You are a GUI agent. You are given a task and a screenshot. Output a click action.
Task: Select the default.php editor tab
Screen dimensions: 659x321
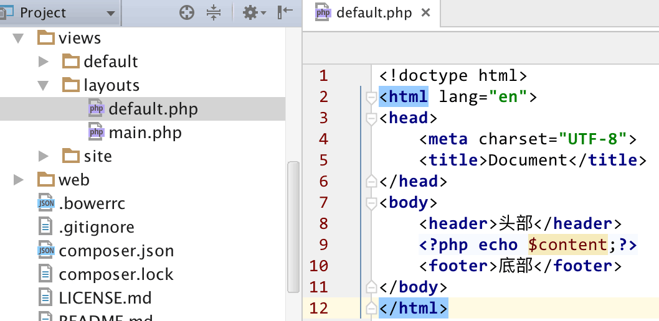pos(373,13)
